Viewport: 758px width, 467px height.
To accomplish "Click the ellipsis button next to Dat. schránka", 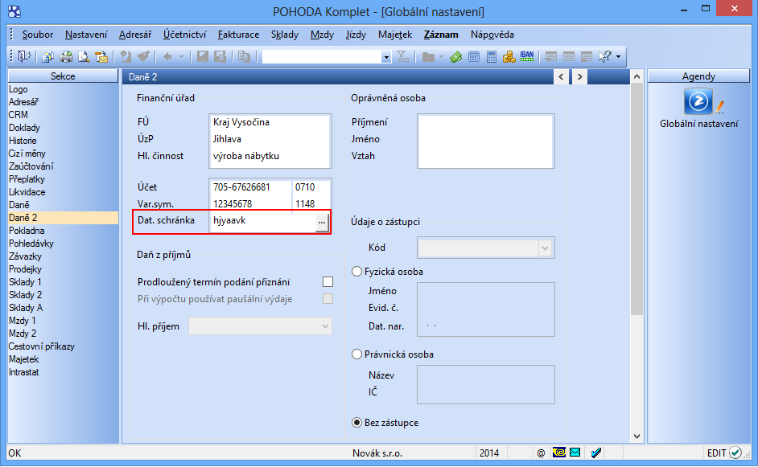I will (322, 222).
